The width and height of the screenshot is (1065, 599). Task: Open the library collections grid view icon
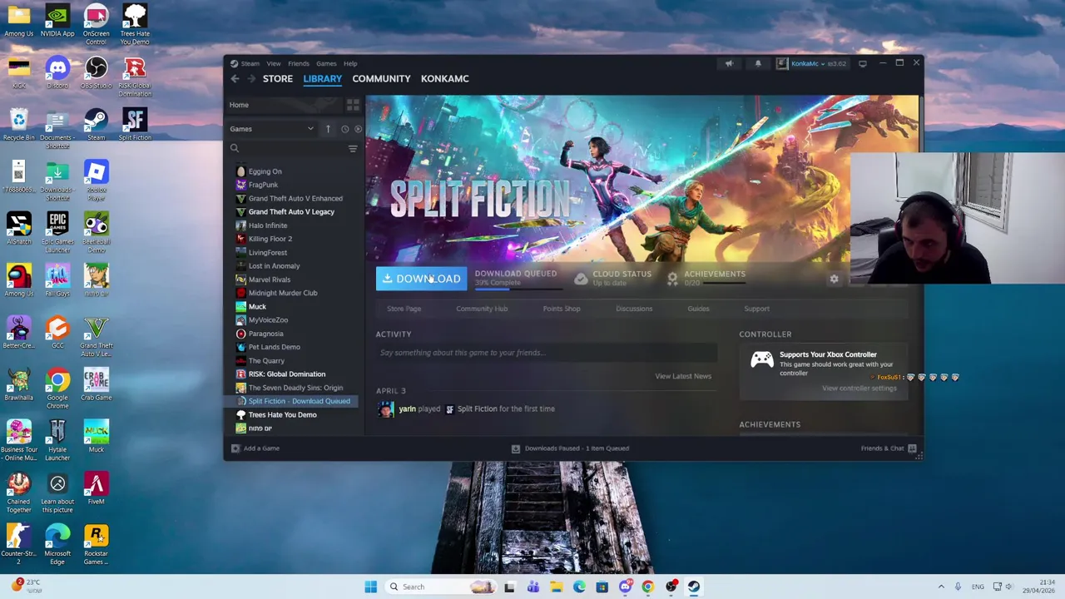pyautogui.click(x=353, y=105)
